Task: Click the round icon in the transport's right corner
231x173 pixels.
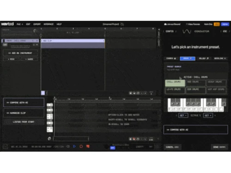Action: [157, 146]
